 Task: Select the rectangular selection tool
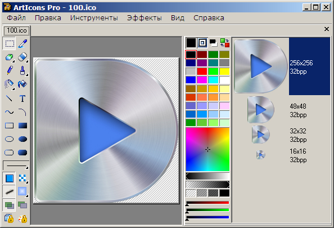9,43
